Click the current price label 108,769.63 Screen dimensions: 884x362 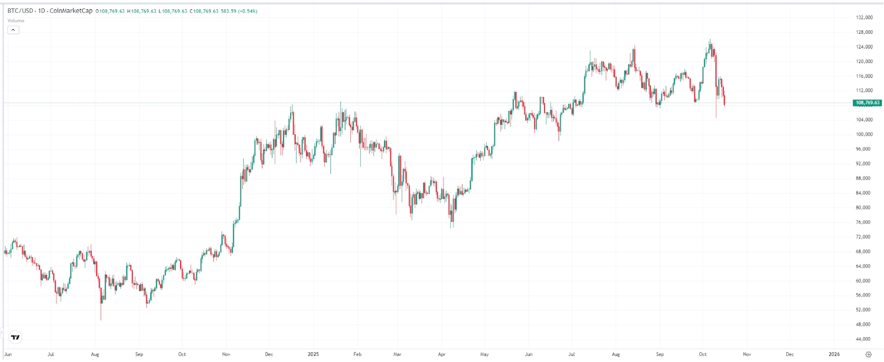(866, 102)
